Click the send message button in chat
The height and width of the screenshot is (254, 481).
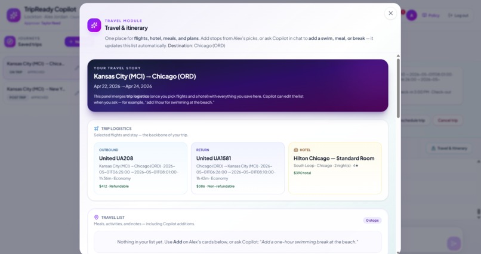454,243
